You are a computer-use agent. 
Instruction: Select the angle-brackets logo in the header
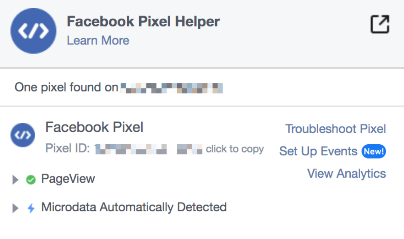(x=33, y=31)
